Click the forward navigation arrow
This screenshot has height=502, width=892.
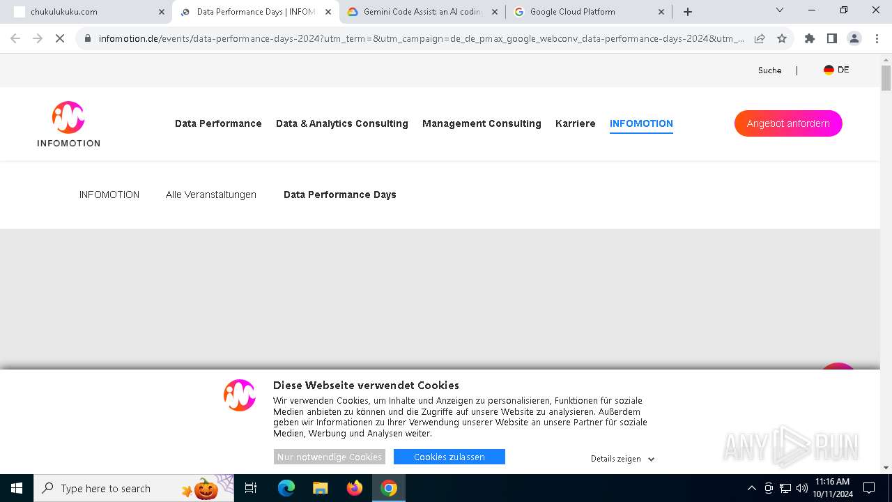click(38, 38)
